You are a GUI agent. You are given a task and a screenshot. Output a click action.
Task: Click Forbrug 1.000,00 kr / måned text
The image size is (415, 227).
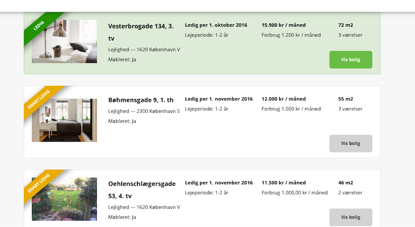pos(295,193)
